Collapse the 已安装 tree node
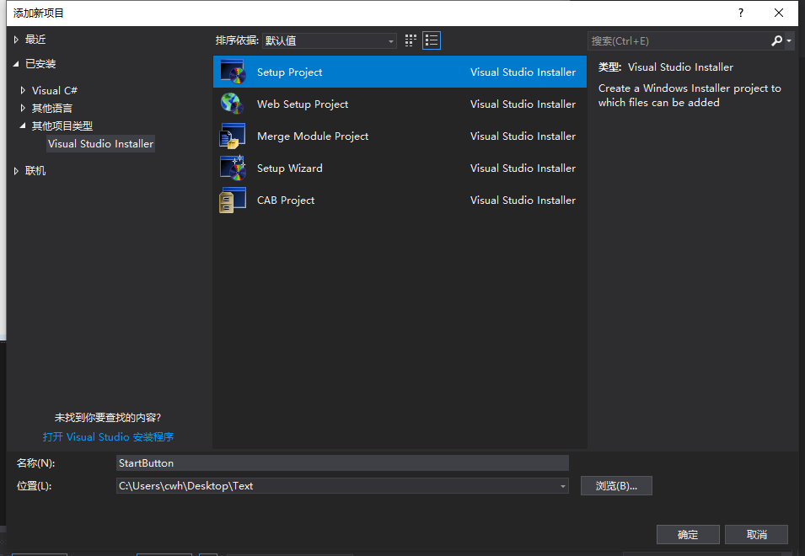Screen dimensions: 805x556 [16, 63]
